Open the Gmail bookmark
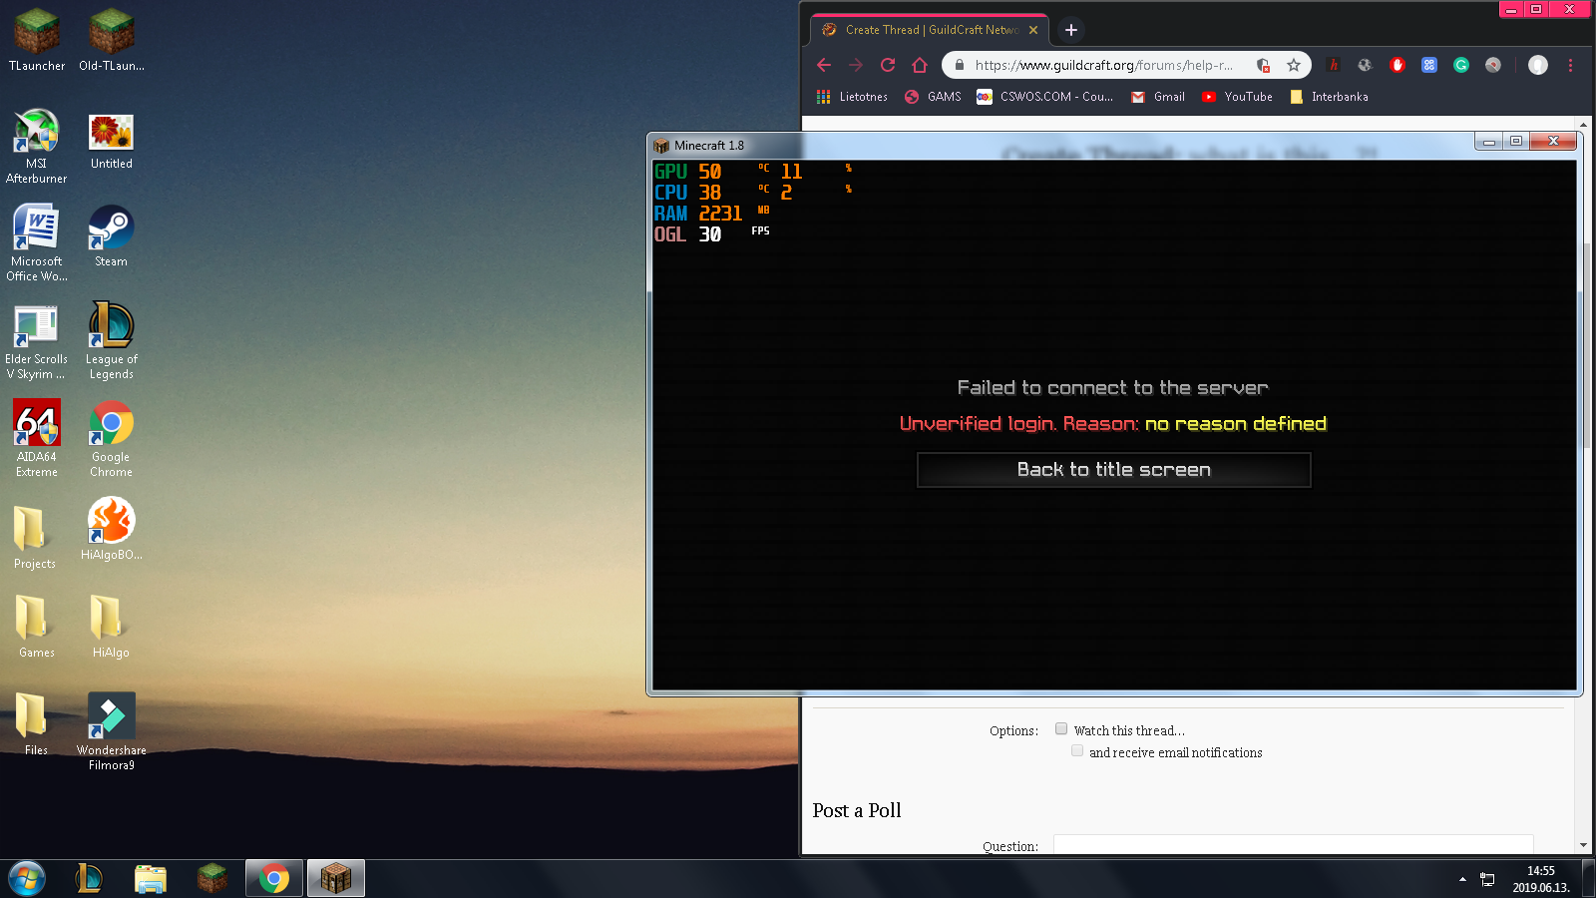The width and height of the screenshot is (1596, 898). [1158, 97]
